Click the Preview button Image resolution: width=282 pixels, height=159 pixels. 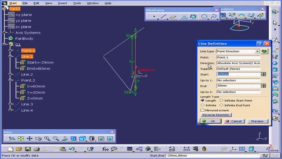[257, 121]
